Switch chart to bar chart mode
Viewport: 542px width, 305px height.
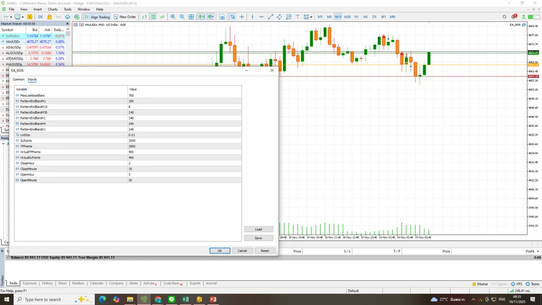pos(144,16)
